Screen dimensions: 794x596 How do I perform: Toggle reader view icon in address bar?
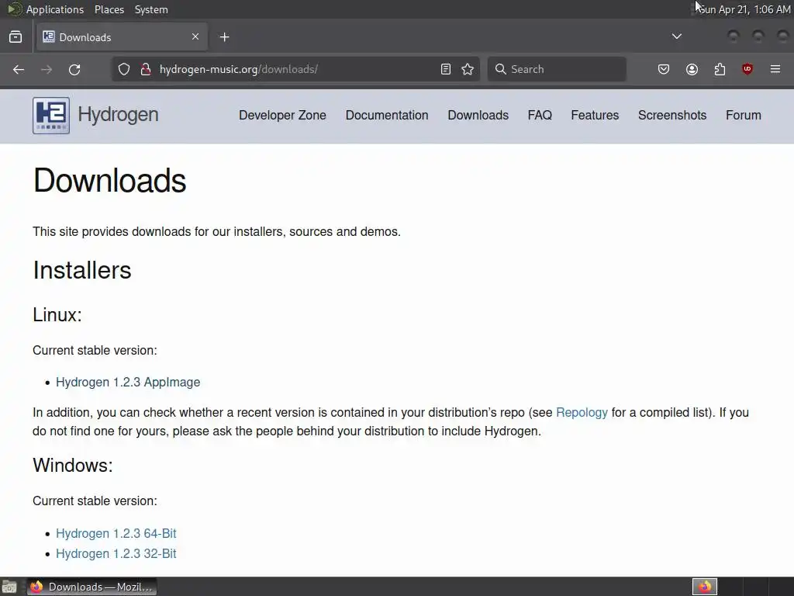[446, 69]
